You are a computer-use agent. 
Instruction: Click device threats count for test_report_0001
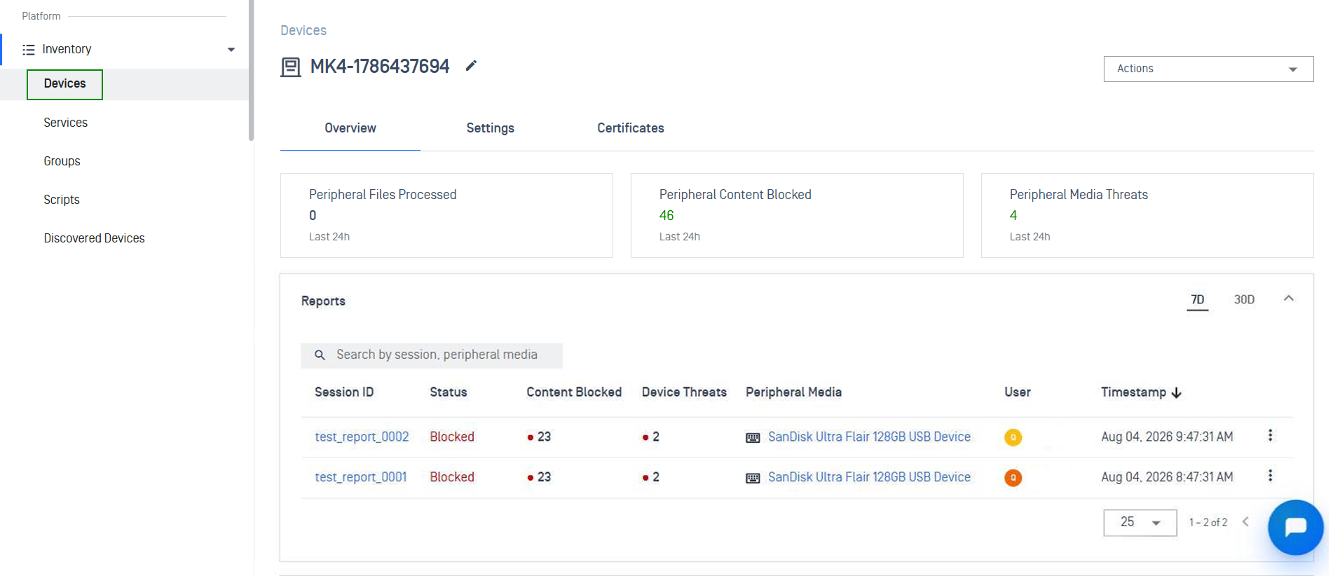coord(651,477)
